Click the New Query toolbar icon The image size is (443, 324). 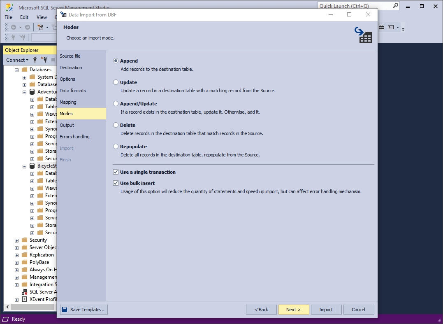[x=40, y=27]
